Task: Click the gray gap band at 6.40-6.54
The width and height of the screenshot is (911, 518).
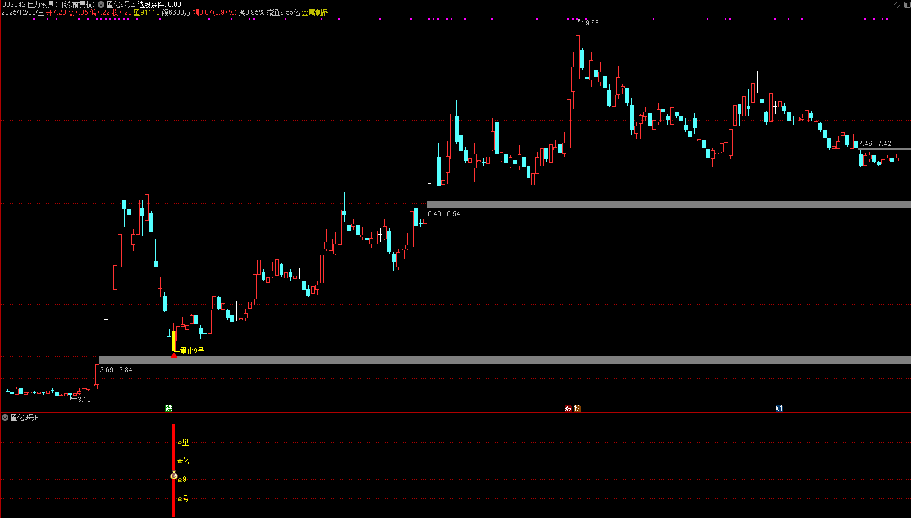Action: pos(669,205)
